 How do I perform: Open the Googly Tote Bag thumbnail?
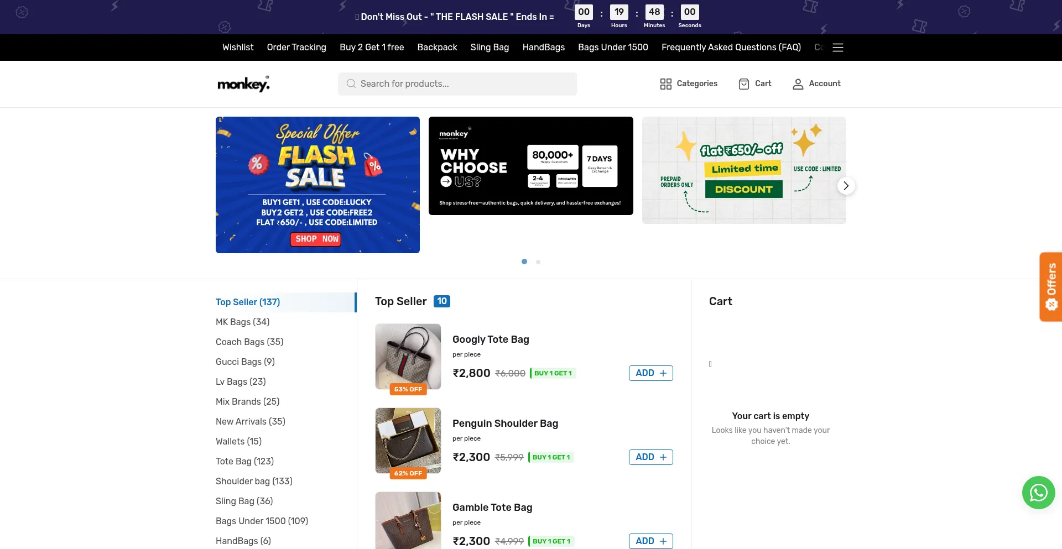408,357
